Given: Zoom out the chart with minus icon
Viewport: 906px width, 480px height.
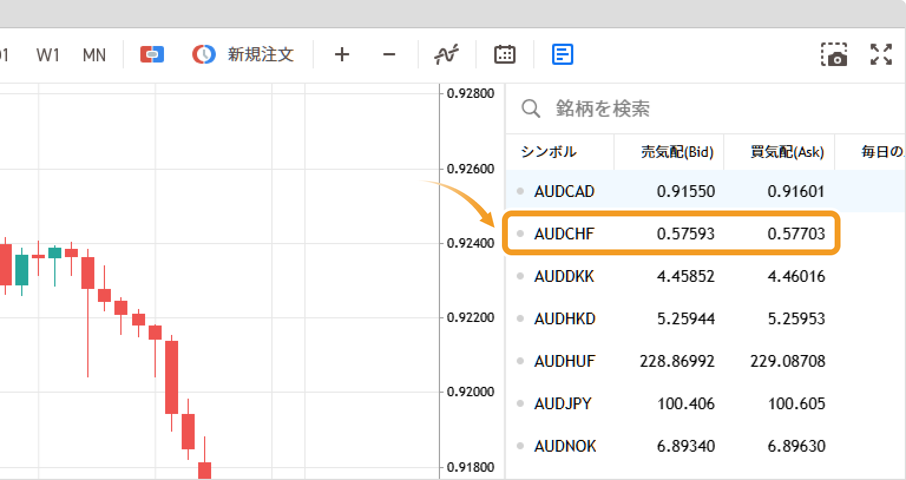Looking at the screenshot, I should pyautogui.click(x=389, y=55).
